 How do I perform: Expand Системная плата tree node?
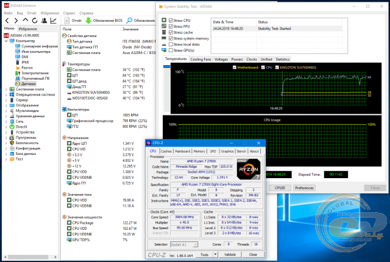tap(6, 89)
